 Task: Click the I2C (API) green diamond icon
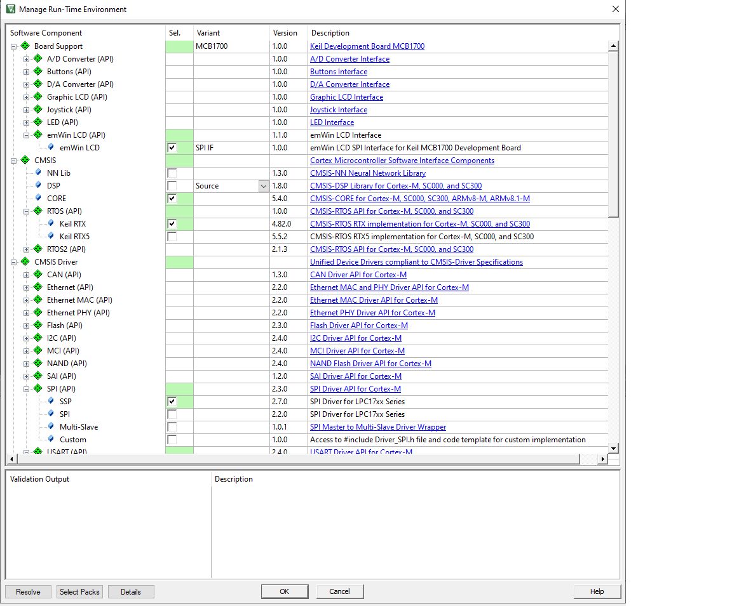click(x=38, y=338)
